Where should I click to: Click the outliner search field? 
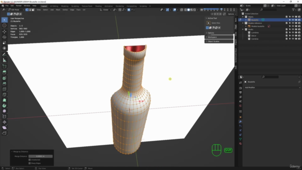tap(268, 9)
